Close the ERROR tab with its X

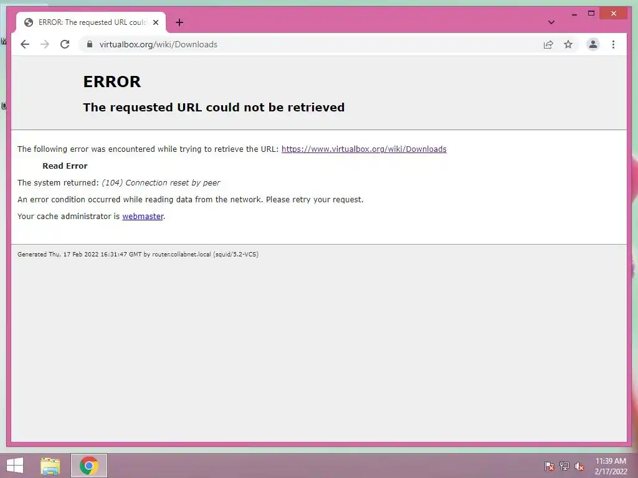155,22
